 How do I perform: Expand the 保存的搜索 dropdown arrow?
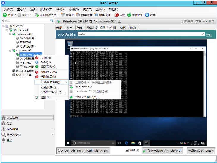[x=52, y=135]
